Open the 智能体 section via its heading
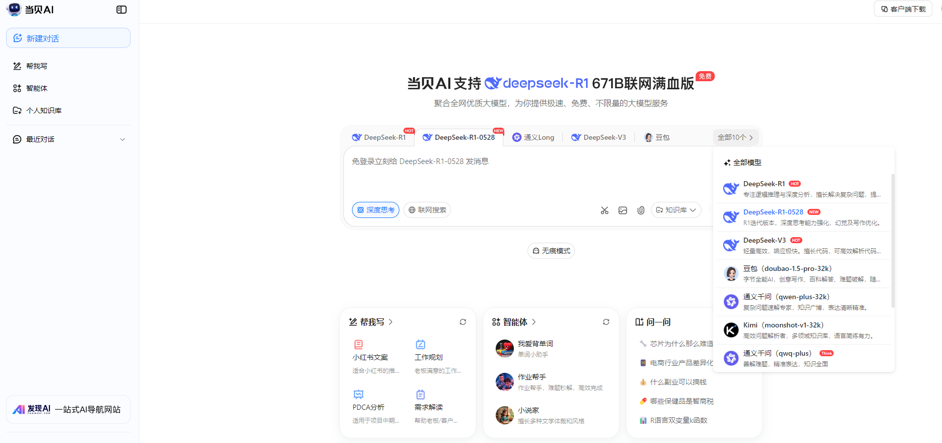This screenshot has width=942, height=443. (514, 322)
